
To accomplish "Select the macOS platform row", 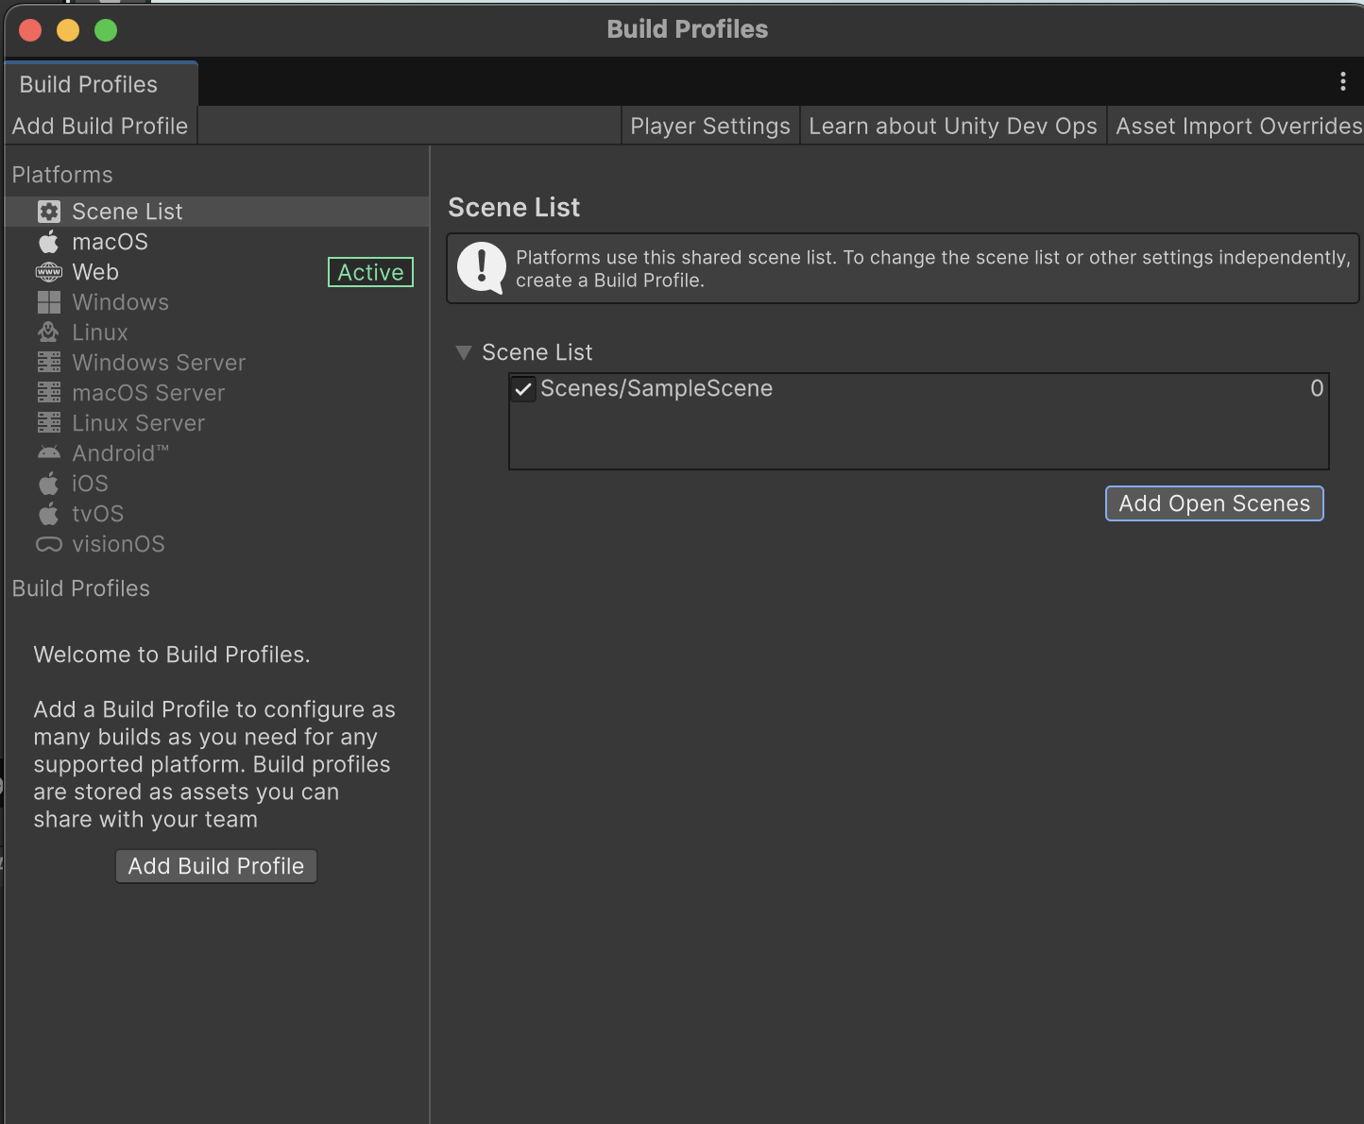I will (217, 242).
